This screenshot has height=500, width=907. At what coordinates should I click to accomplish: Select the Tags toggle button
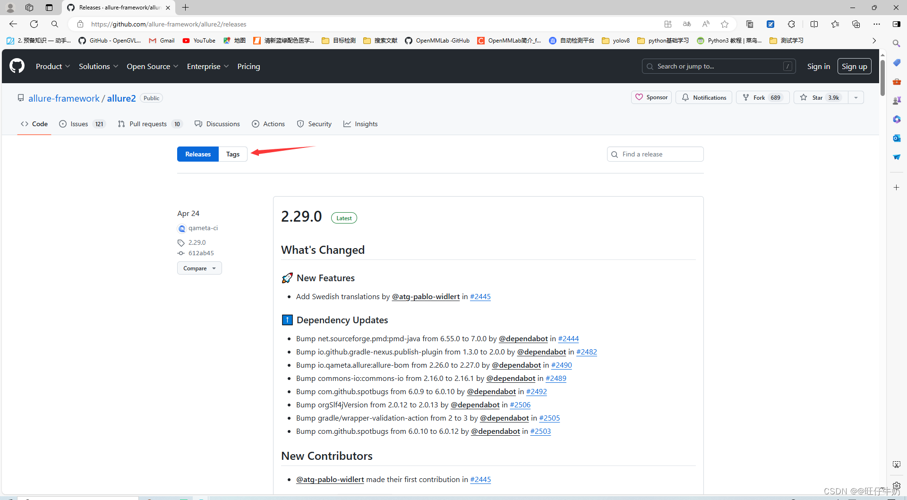point(233,154)
